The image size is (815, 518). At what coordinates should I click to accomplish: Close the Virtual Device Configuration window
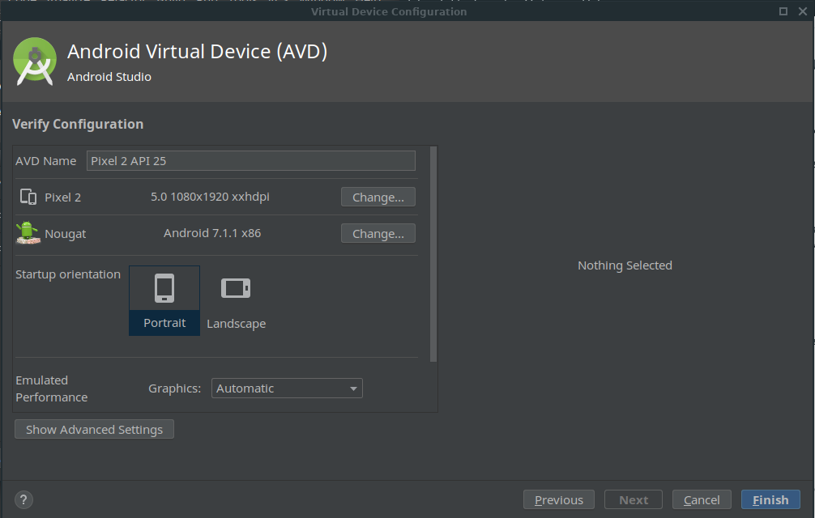(x=802, y=11)
